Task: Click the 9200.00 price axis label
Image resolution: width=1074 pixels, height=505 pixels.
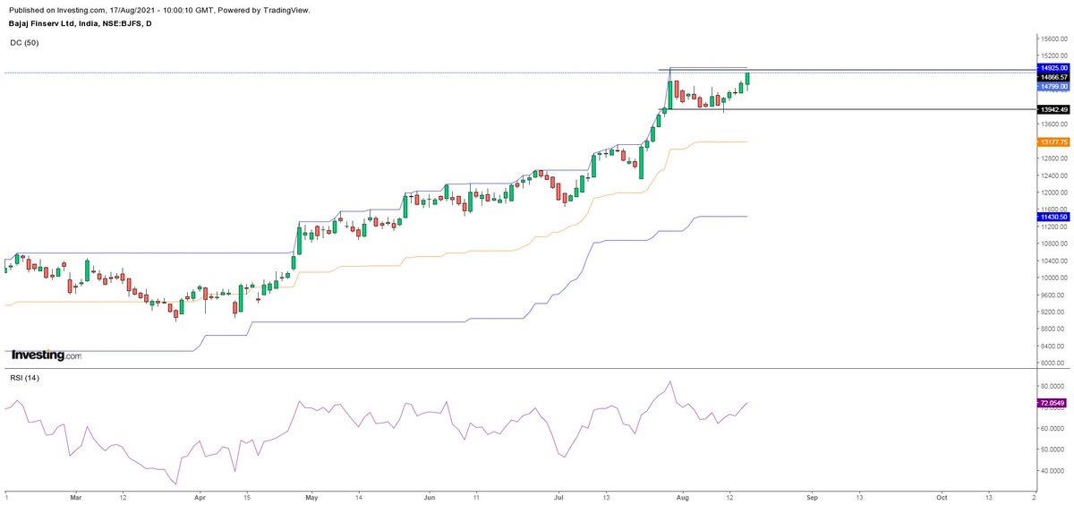Action: [x=1053, y=312]
